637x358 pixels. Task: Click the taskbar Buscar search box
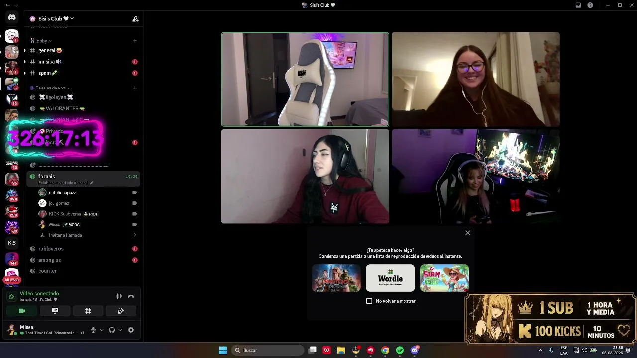(x=268, y=350)
